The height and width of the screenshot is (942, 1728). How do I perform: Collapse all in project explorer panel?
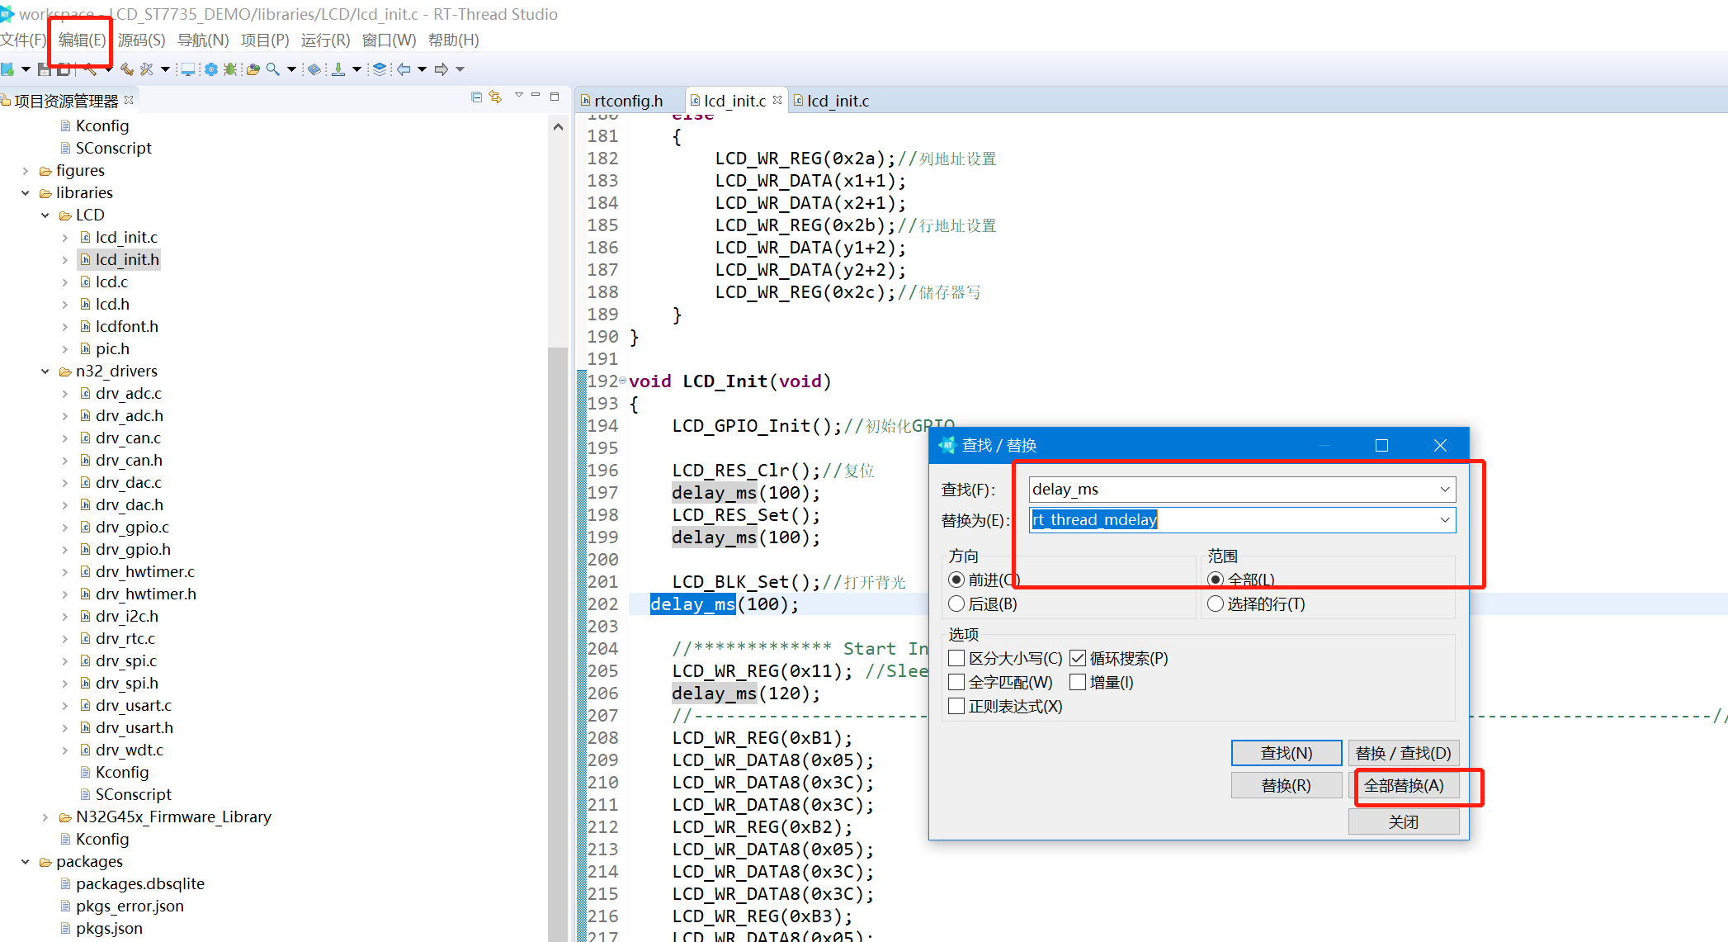click(x=476, y=97)
